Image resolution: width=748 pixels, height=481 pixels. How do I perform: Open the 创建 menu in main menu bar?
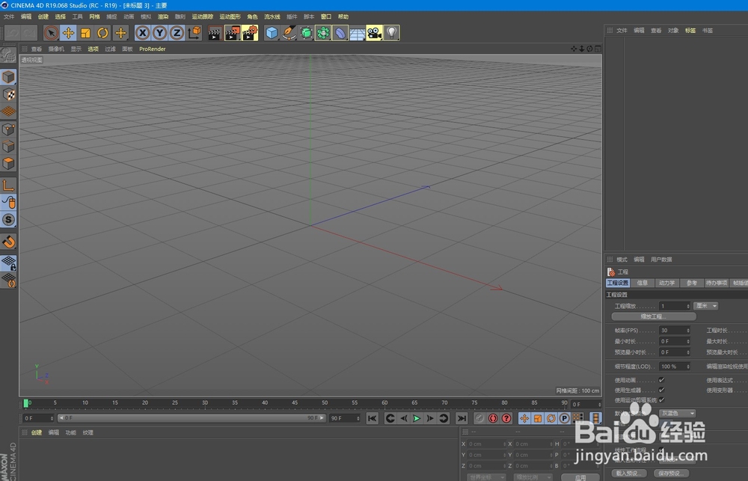point(43,16)
